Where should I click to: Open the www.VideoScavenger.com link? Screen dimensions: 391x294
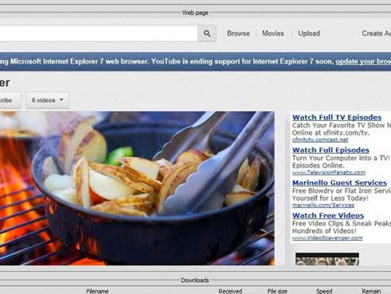(x=328, y=238)
